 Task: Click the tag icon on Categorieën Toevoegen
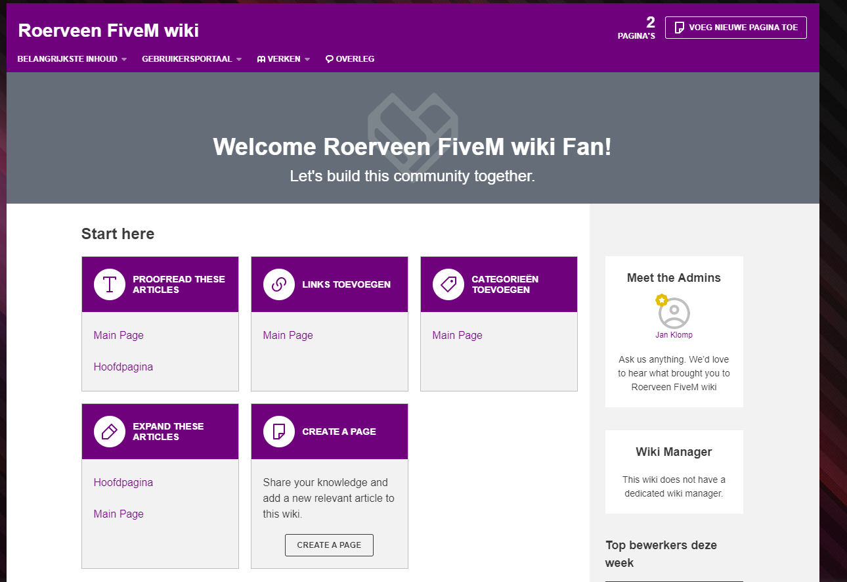click(x=448, y=284)
